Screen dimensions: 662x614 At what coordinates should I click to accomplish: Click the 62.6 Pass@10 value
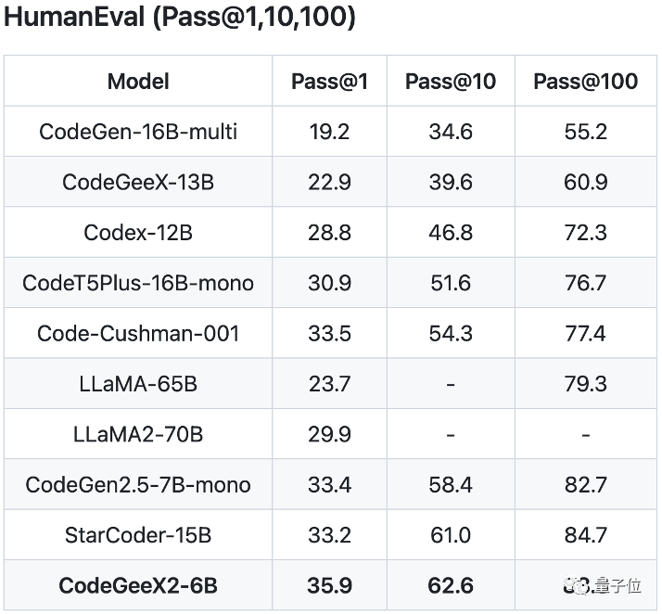point(451,585)
